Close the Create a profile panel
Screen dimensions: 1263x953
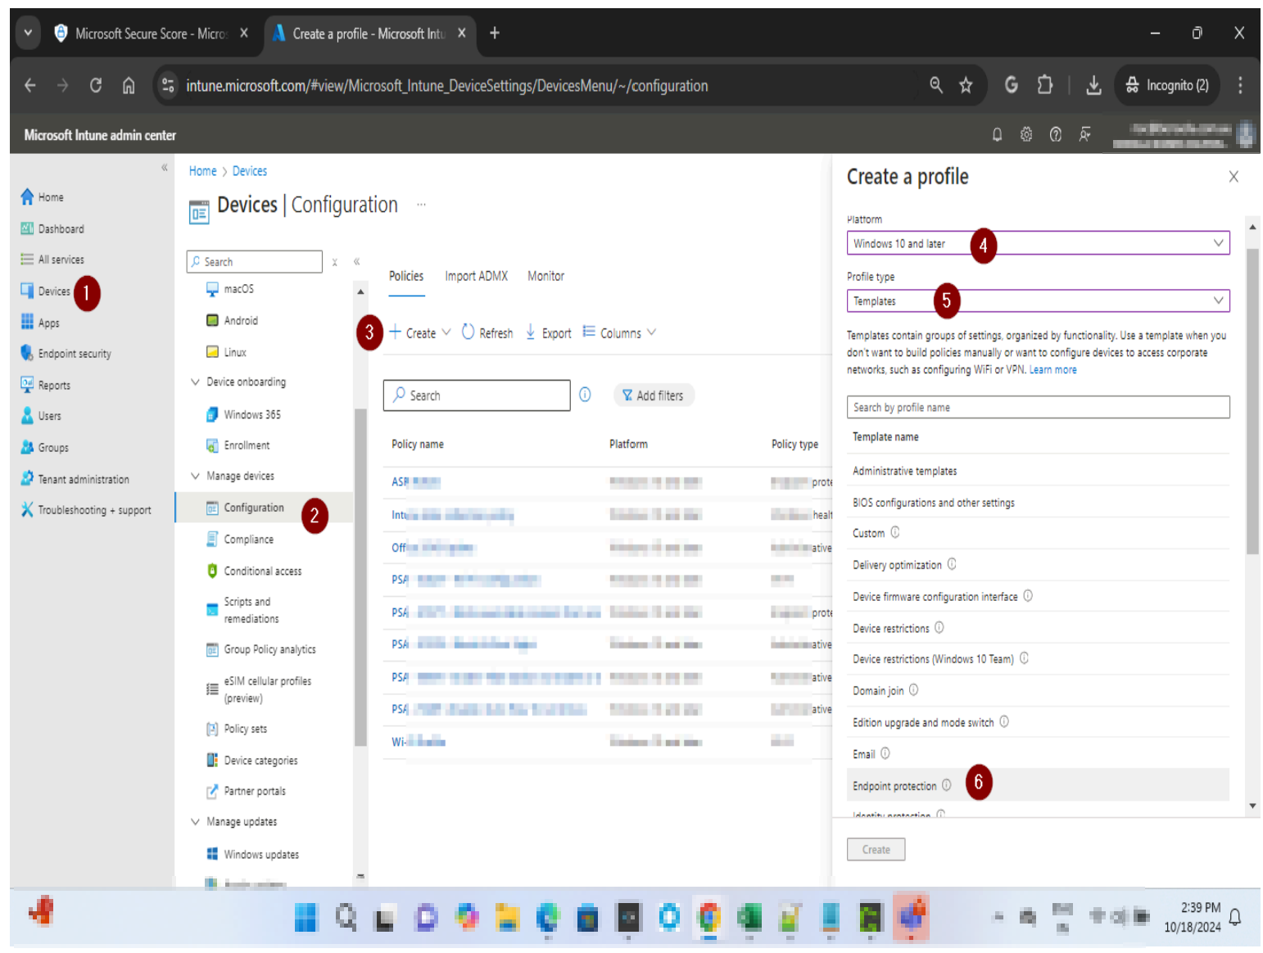(1234, 177)
